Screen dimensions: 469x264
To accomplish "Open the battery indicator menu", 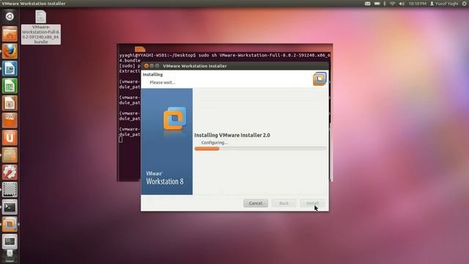I will [377, 4].
